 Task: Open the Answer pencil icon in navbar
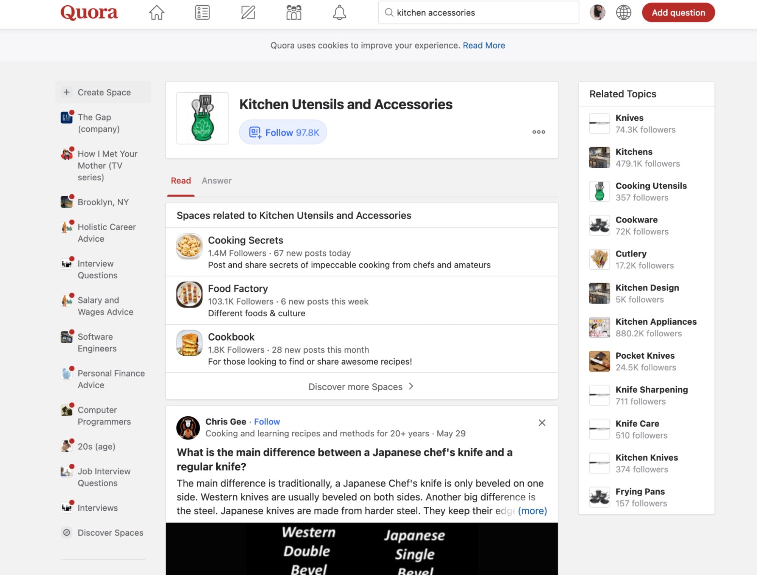pyautogui.click(x=248, y=12)
